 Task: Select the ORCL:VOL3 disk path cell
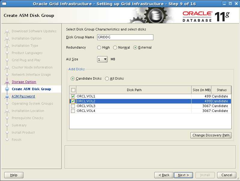click(x=134, y=106)
